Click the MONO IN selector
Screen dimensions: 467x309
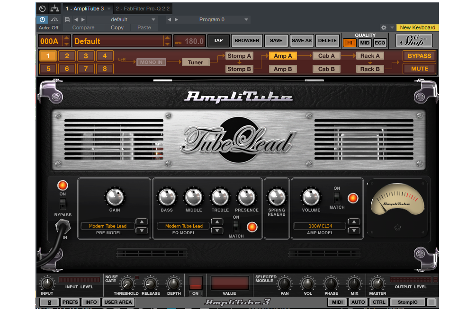pos(151,62)
